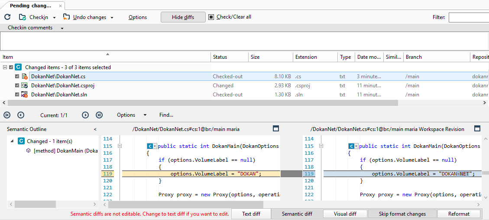
Task: Open the Undo changes dropdown arrow
Action: tap(112, 18)
